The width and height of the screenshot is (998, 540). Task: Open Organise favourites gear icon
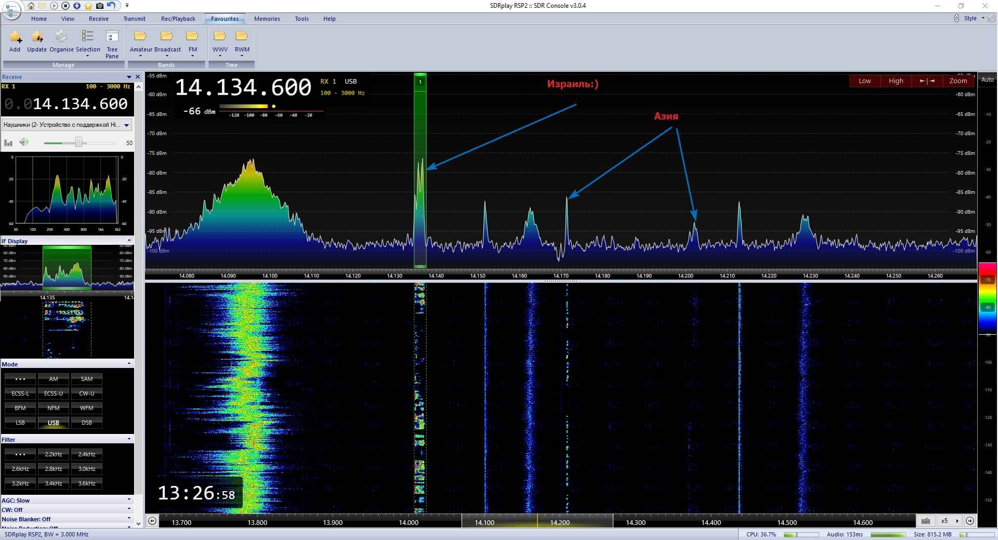[x=61, y=42]
